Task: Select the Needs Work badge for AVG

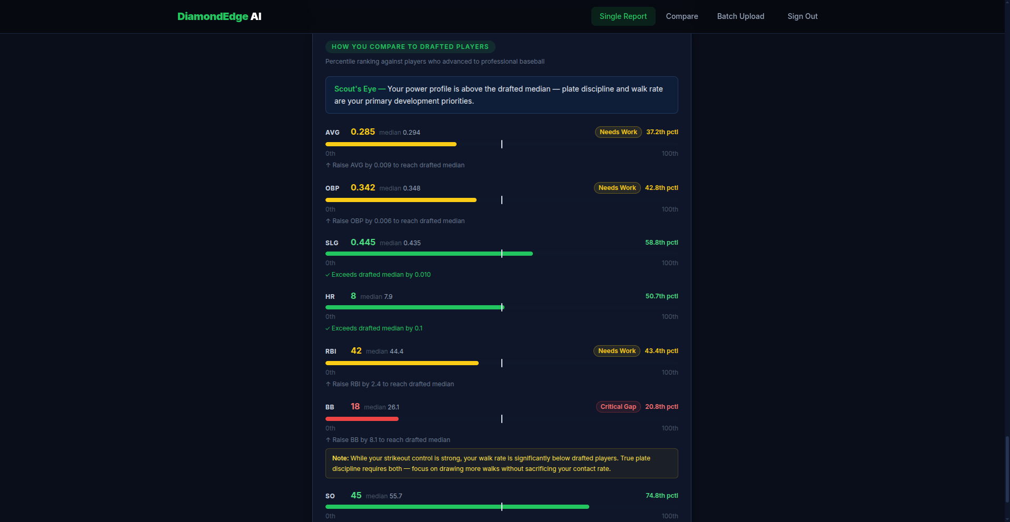Action: (x=618, y=132)
